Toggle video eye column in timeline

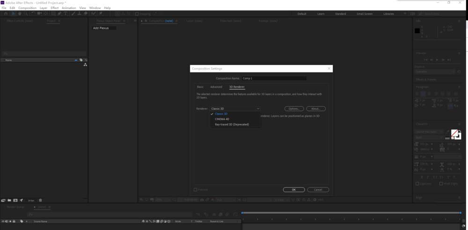coord(3,221)
